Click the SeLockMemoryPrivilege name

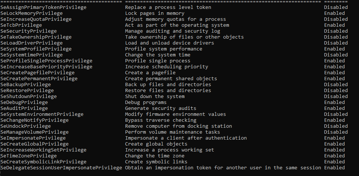(32, 13)
